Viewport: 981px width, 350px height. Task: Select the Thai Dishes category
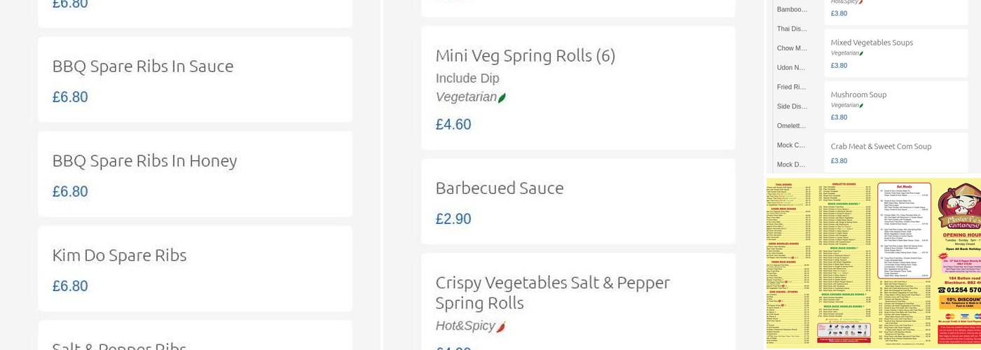tap(792, 29)
